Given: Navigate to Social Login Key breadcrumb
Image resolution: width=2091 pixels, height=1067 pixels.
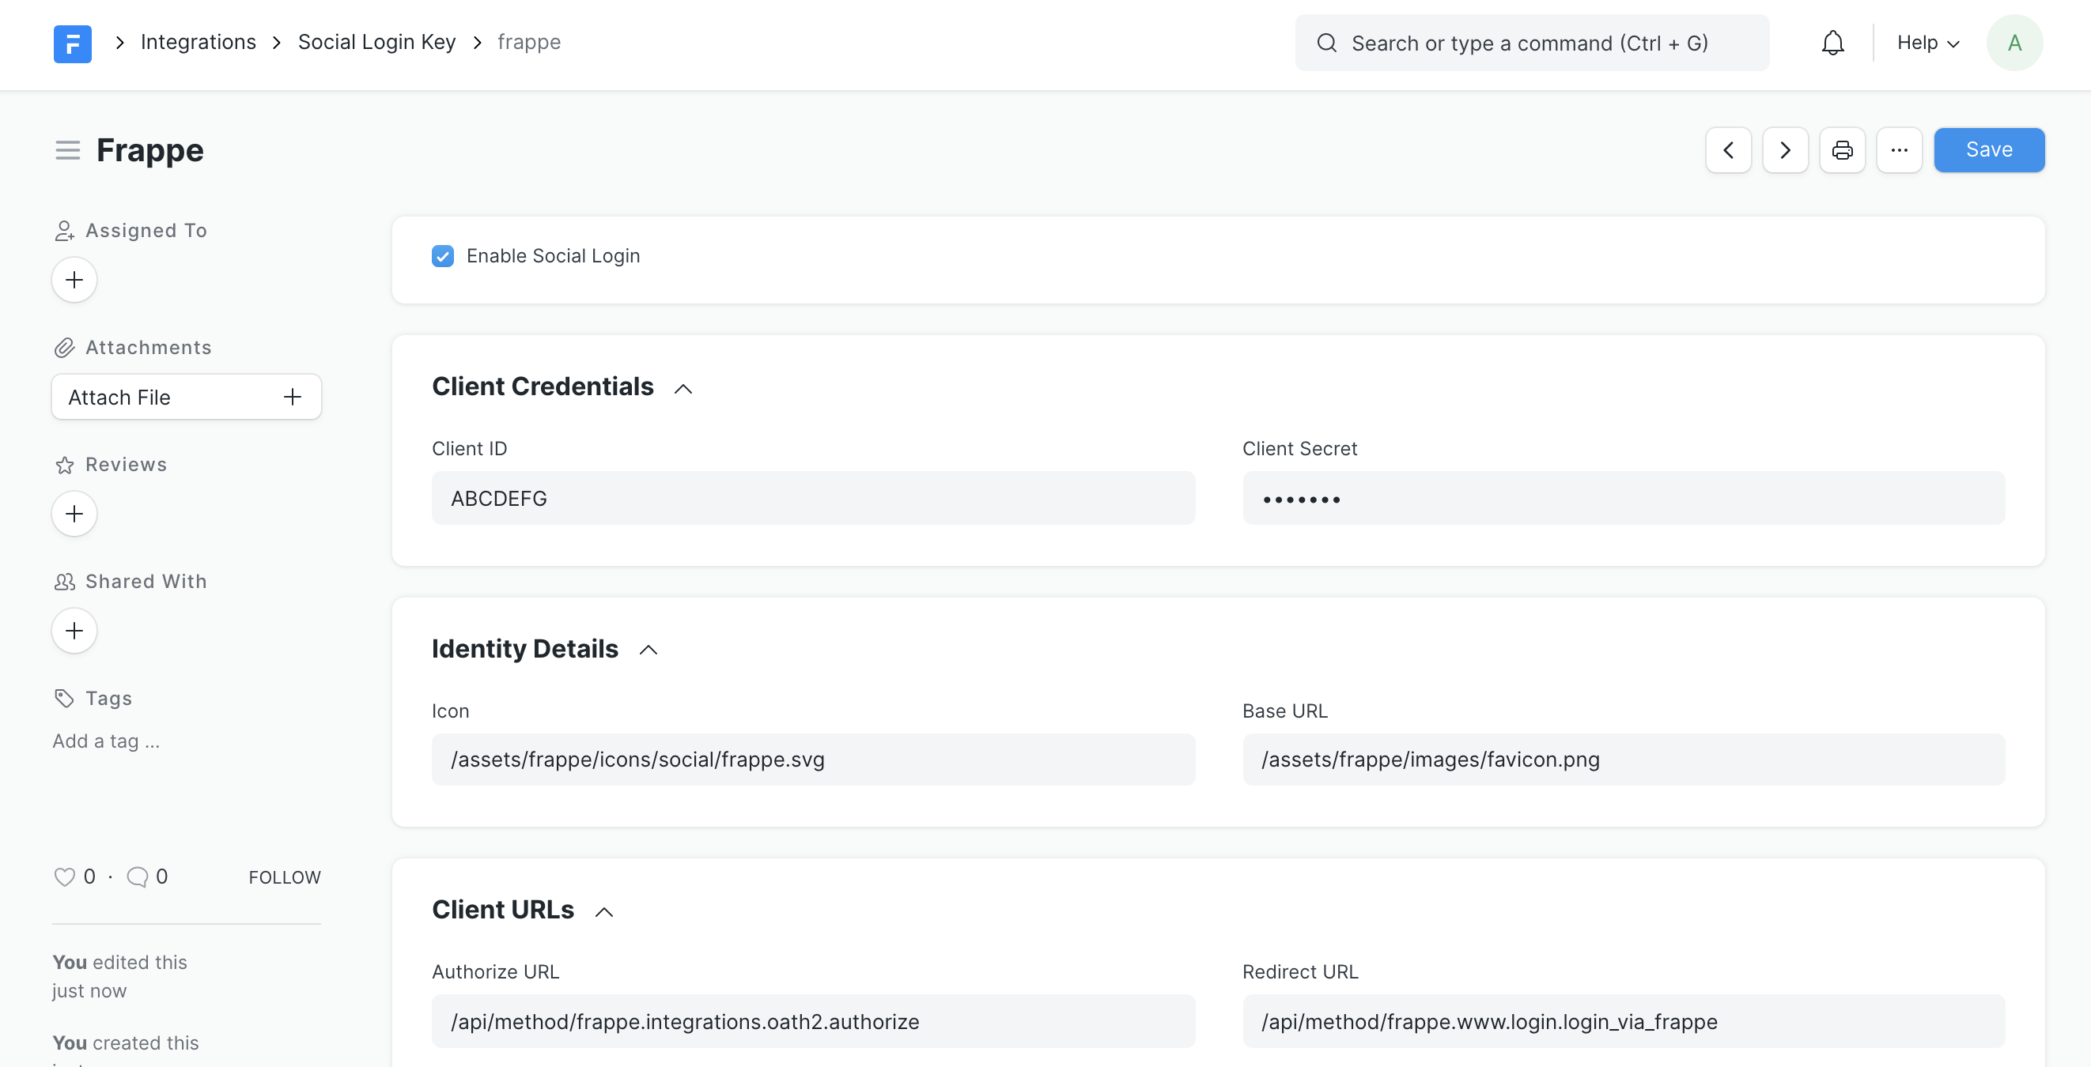Looking at the screenshot, I should [376, 42].
